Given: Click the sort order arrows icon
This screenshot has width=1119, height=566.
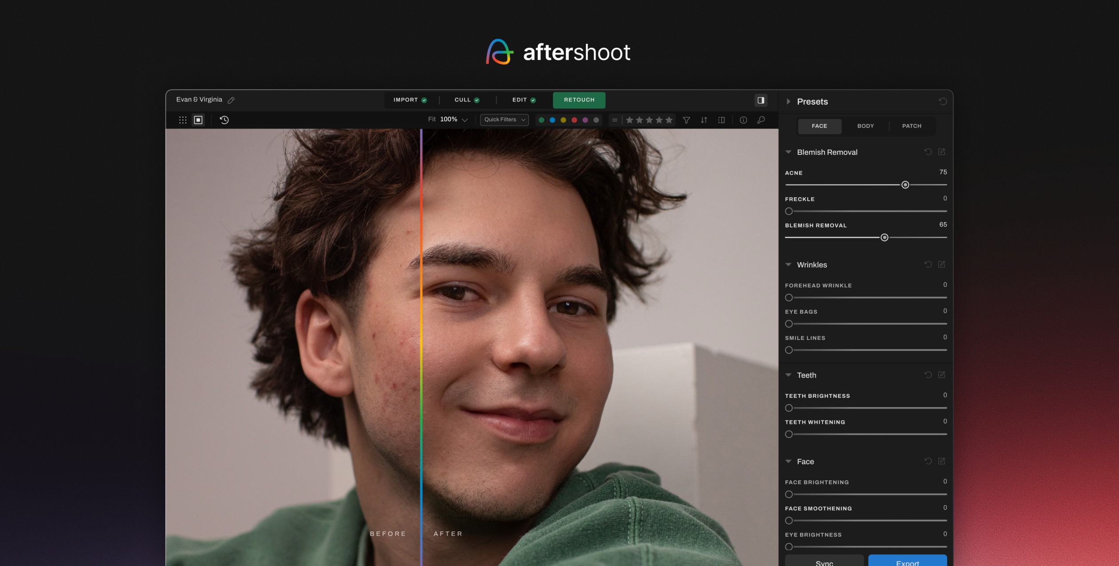Looking at the screenshot, I should 704,120.
